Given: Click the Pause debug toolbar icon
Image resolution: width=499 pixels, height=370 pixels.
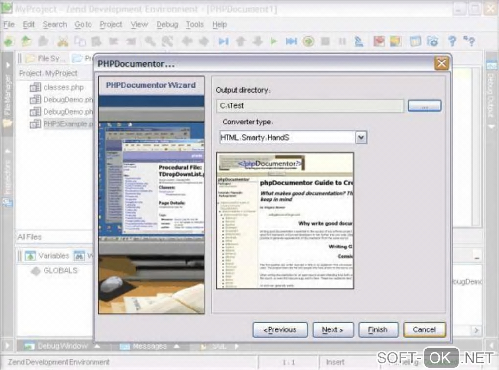Looking at the screenshot, I should coord(342,41).
